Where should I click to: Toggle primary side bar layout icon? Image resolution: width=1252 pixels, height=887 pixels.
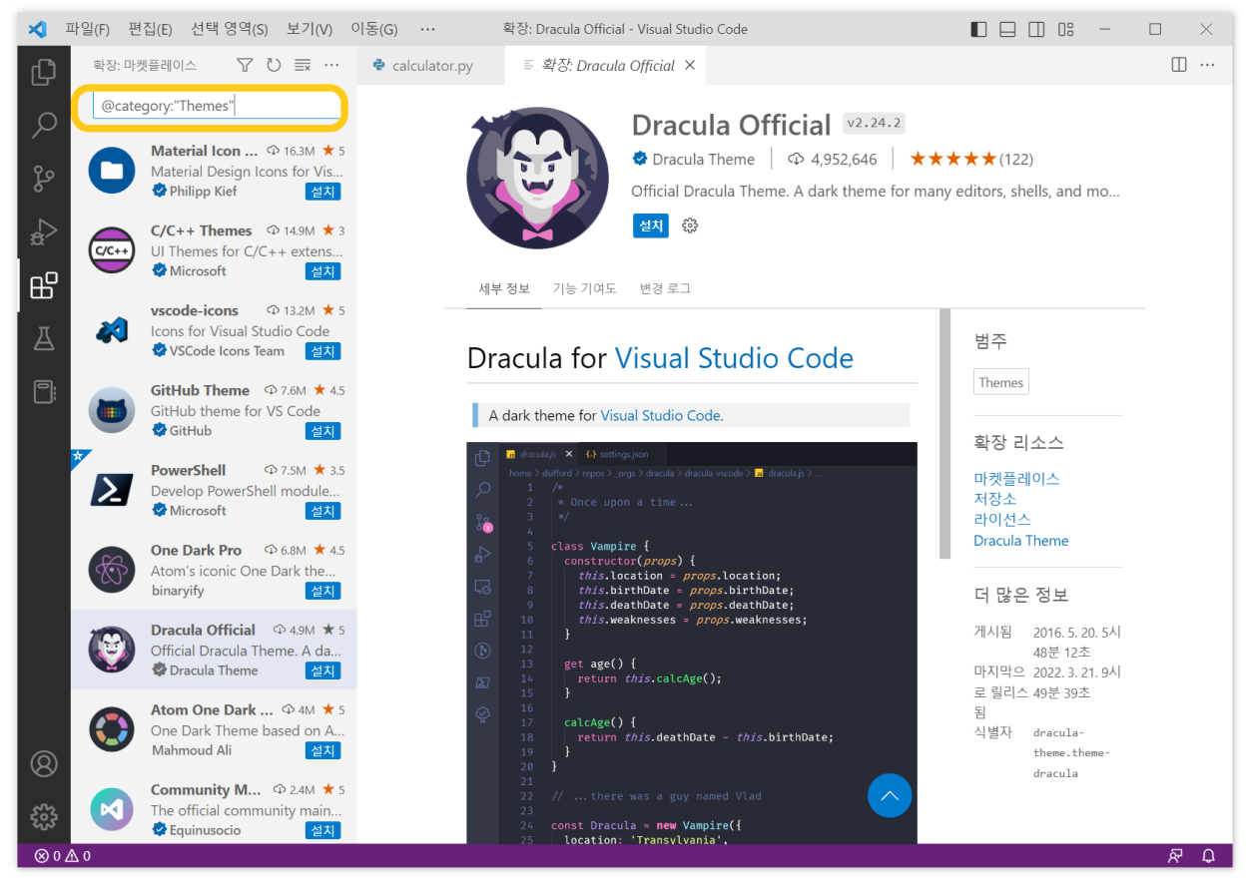[x=978, y=29]
